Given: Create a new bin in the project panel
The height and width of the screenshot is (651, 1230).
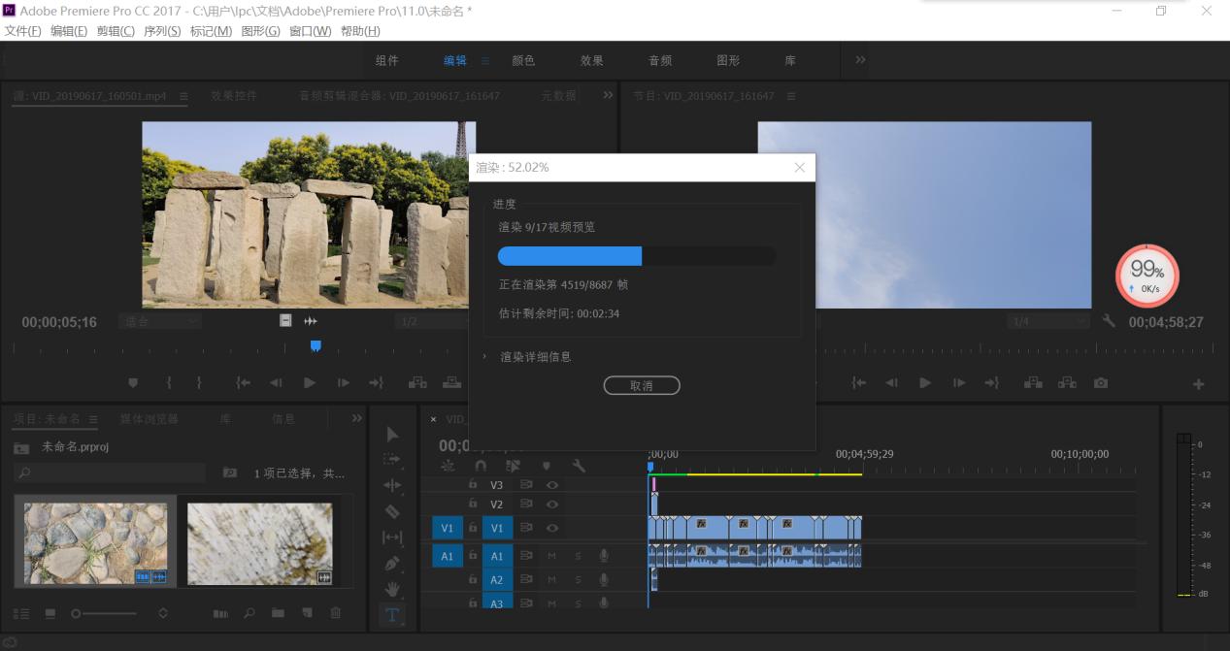Looking at the screenshot, I should pyautogui.click(x=280, y=613).
